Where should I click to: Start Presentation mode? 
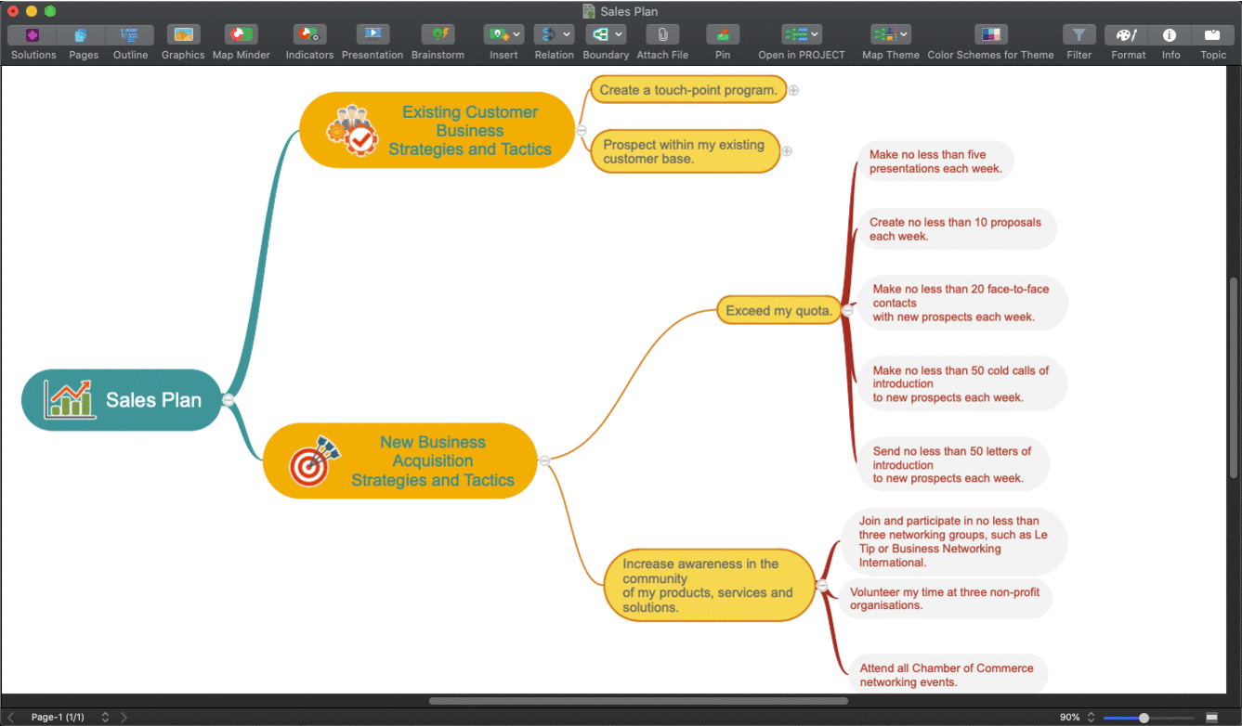pos(373,35)
